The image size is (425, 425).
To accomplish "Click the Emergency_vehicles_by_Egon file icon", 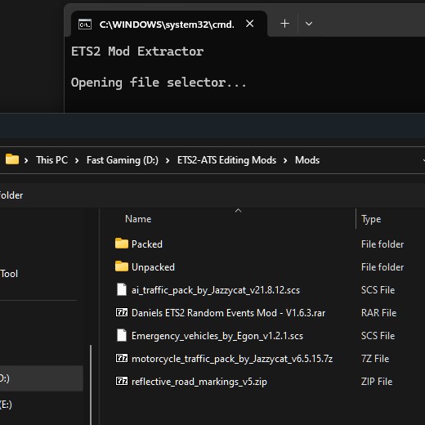I will (x=122, y=335).
